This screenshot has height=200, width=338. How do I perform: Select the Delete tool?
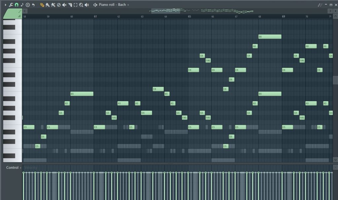tap(59, 5)
